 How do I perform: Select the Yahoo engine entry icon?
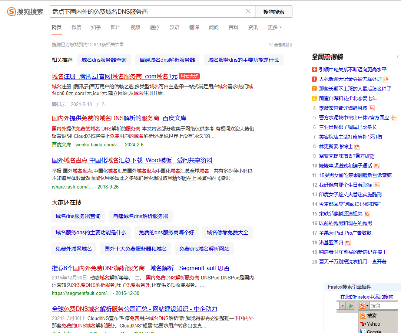pyautogui.click(x=363, y=324)
